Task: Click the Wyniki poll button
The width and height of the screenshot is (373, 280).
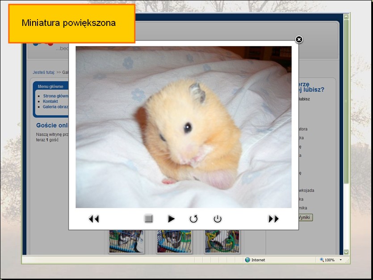Action: coord(306,217)
